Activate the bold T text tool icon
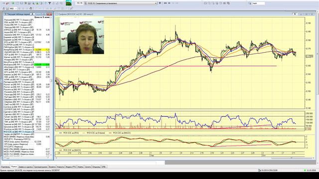The height and width of the screenshot is (179, 319). 49,3
